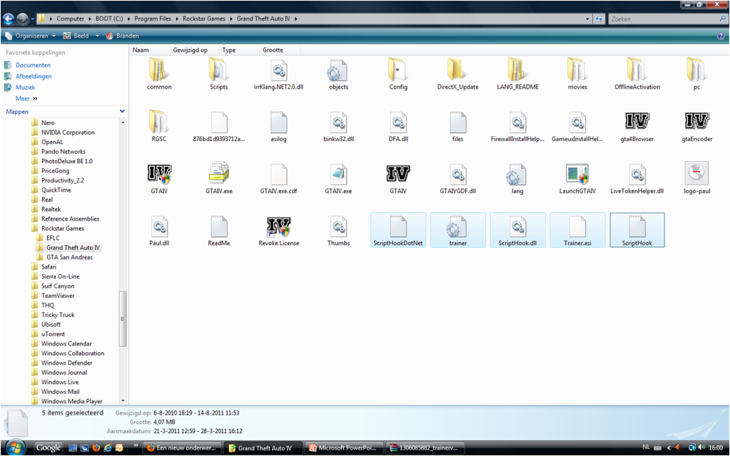This screenshot has width=730, height=456.
Task: Open the Afbeeldingen favorite link
Action: (34, 76)
